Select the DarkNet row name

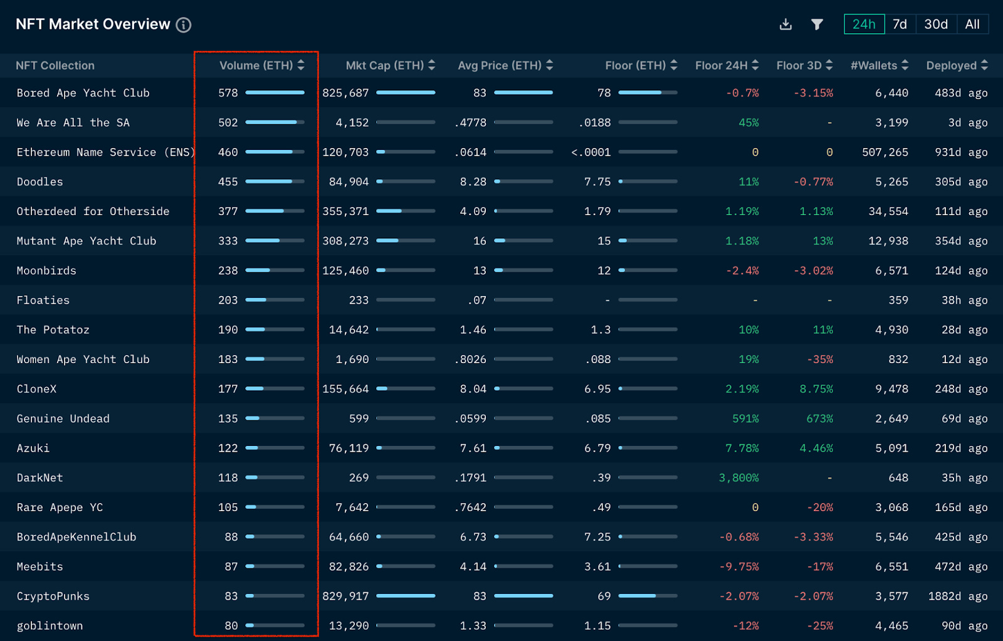(39, 478)
